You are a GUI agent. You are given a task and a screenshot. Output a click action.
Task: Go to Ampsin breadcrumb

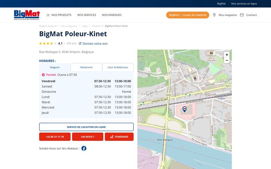click(x=96, y=26)
